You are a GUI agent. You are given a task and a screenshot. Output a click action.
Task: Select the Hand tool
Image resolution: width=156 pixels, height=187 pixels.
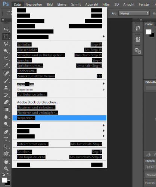[x=6, y=162]
